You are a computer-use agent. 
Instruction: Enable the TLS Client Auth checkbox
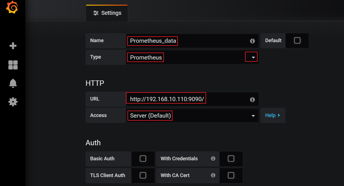[143, 175]
